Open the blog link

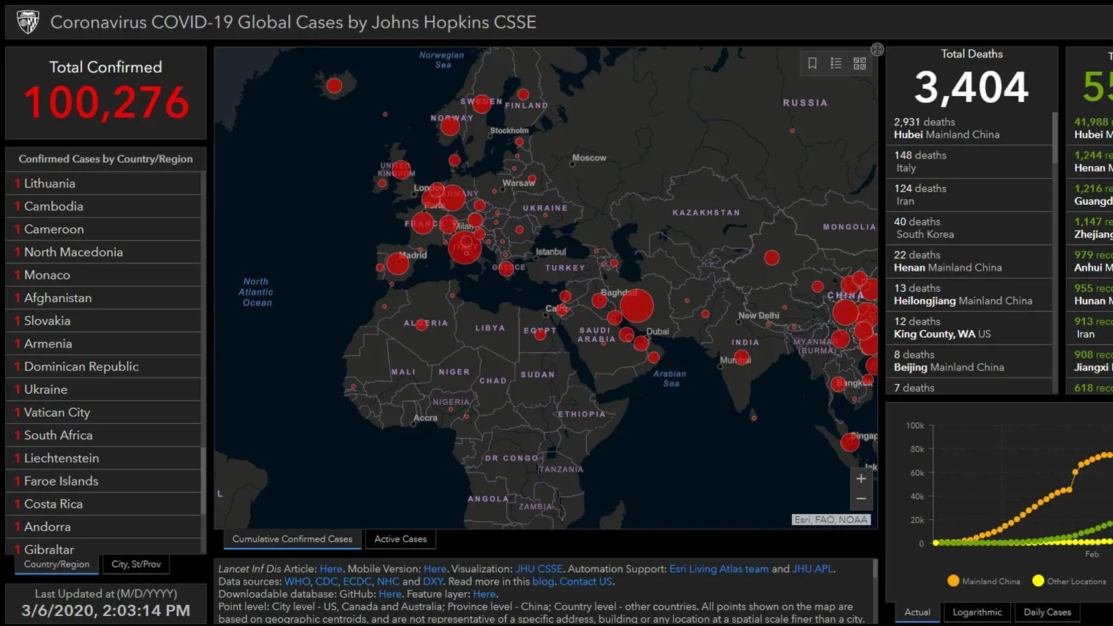pyautogui.click(x=543, y=582)
